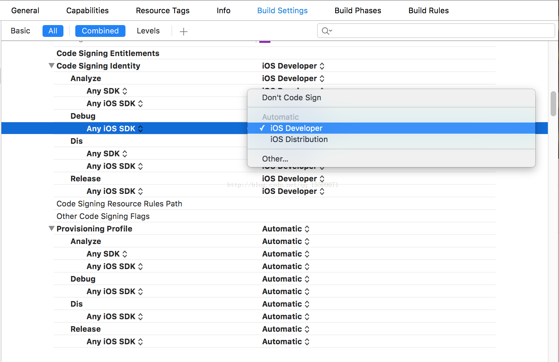Select Code Signing Resource Rules Path row

pyautogui.click(x=275, y=204)
